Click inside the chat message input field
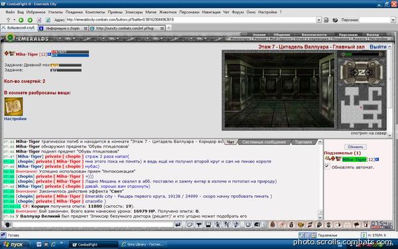This screenshot has width=398, height=249. click(x=93, y=224)
